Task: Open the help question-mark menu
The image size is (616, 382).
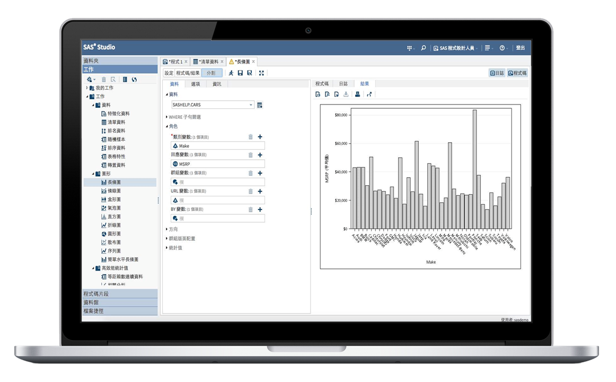Action: [503, 48]
